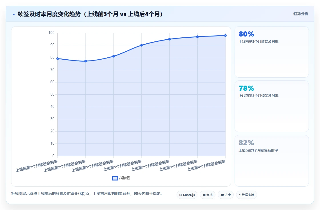This screenshot has height=210, width=320.
Task: Select the 80% data card
Action: click(272, 52)
